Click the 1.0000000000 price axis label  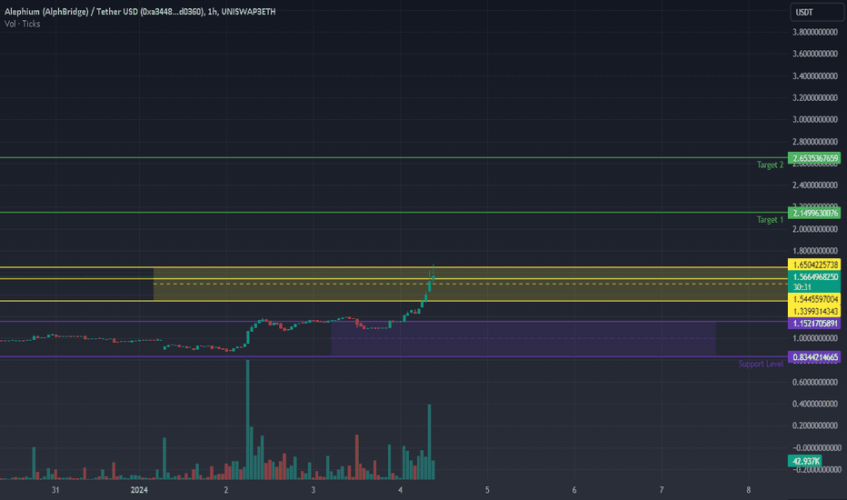tap(814, 338)
